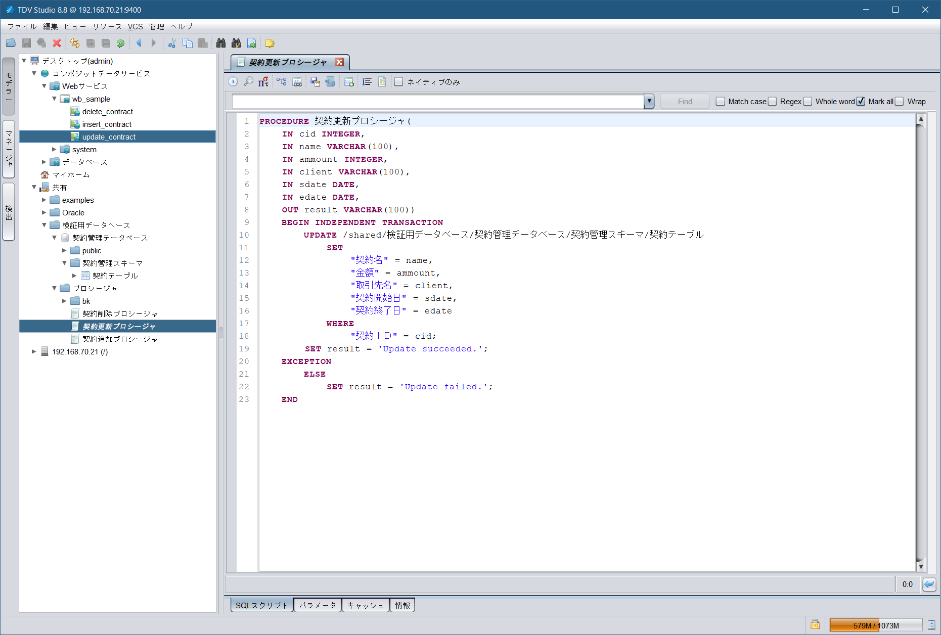Click the editor vertical scrollbar down arrow

[921, 567]
